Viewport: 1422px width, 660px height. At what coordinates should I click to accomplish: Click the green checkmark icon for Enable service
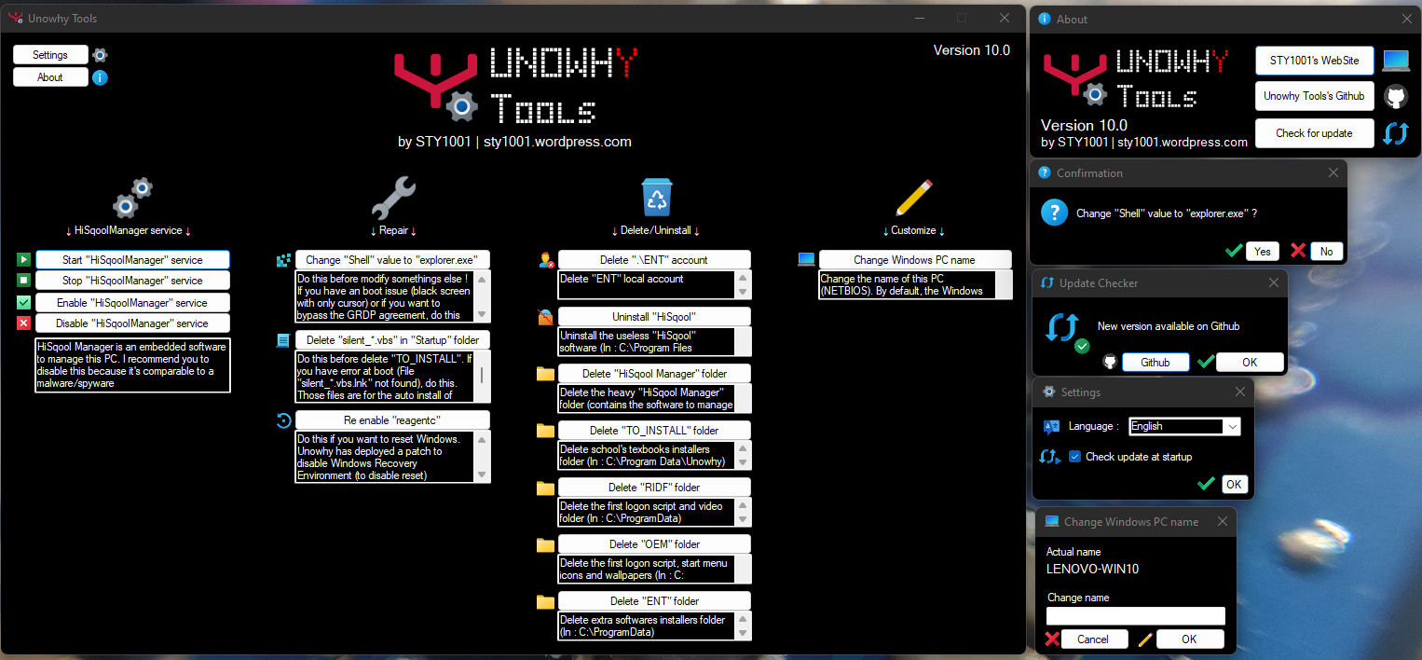tap(24, 302)
